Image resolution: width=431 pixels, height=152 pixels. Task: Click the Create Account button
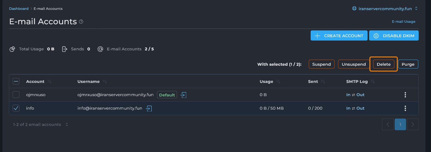point(339,36)
